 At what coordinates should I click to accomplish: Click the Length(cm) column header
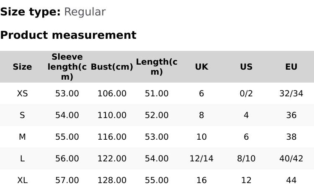click(157, 67)
